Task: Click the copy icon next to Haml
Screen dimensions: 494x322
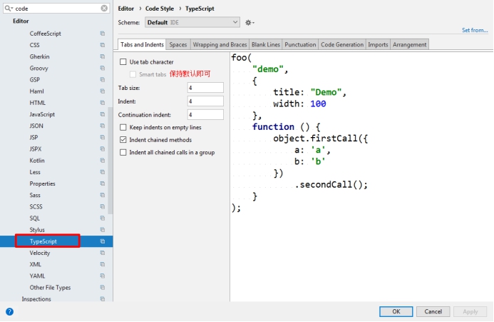Action: 103,91
